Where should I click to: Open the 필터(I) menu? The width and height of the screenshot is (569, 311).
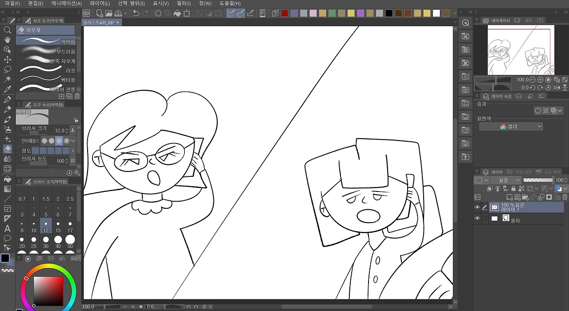(x=184, y=4)
